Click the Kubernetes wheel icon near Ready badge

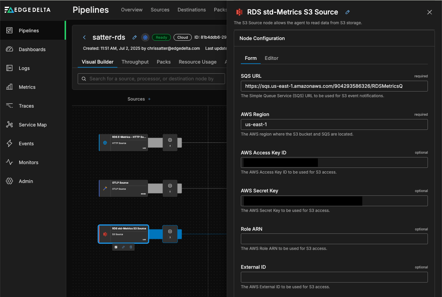tap(145, 37)
